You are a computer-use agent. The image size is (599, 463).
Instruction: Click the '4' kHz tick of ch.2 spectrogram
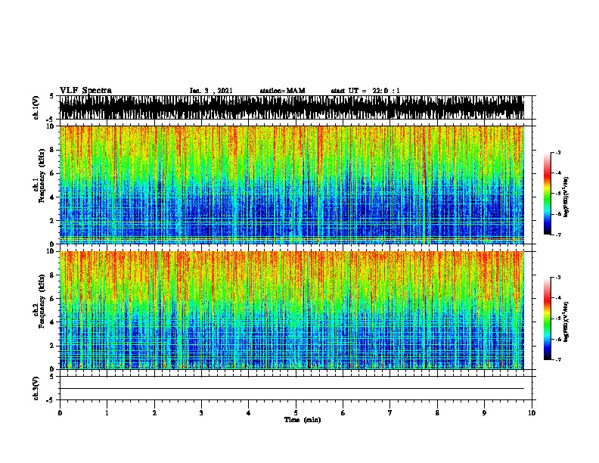pos(53,322)
